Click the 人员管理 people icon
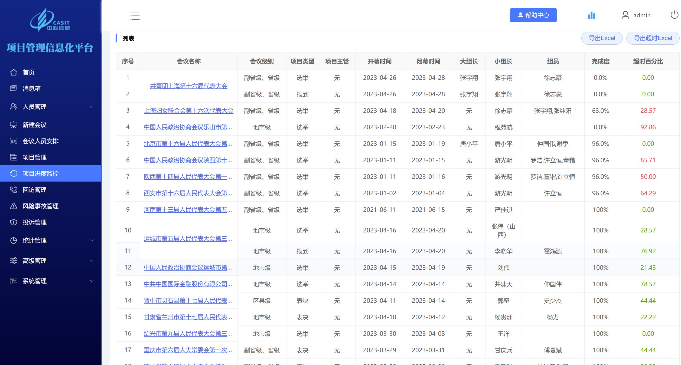This screenshot has height=365, width=681. pos(14,107)
